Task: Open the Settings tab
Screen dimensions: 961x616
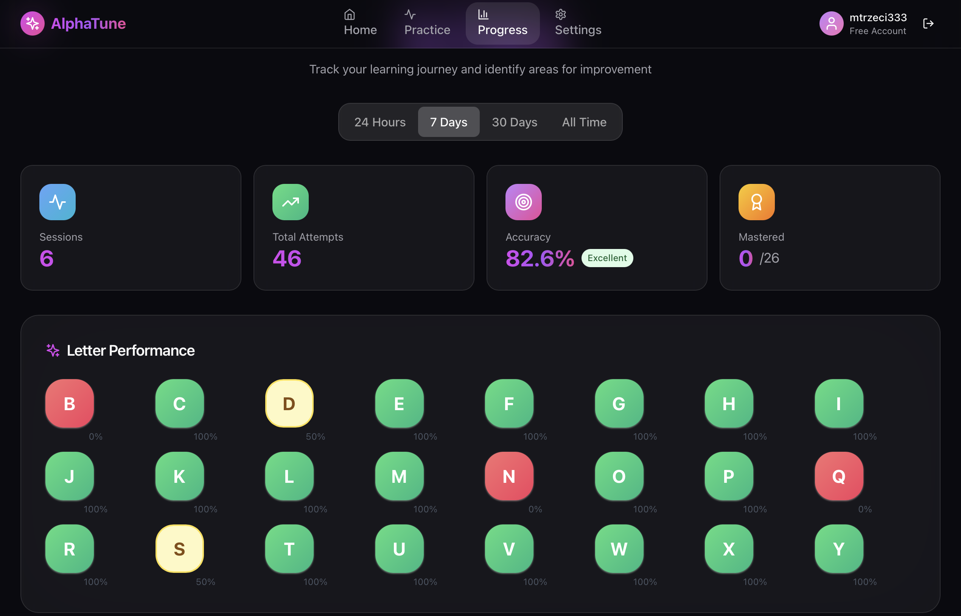Action: [577, 23]
